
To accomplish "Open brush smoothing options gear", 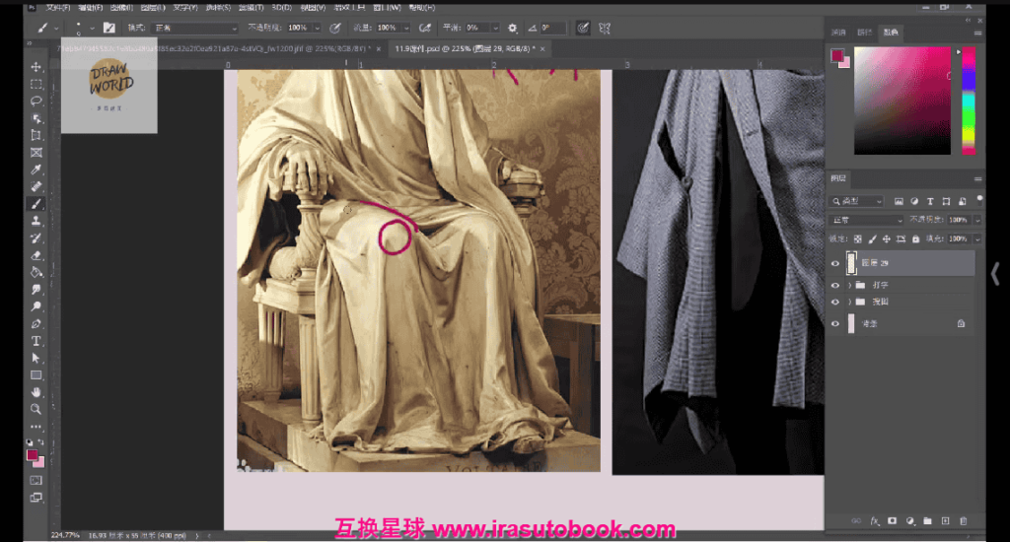I will (x=513, y=28).
